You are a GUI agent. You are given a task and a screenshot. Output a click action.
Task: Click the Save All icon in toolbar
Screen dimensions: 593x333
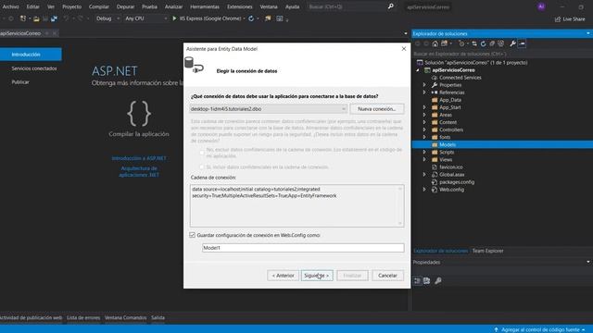tap(54, 18)
